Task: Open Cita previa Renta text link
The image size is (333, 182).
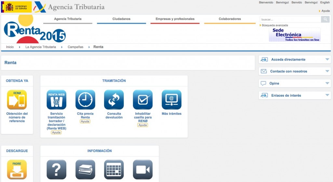Action: coord(85,116)
